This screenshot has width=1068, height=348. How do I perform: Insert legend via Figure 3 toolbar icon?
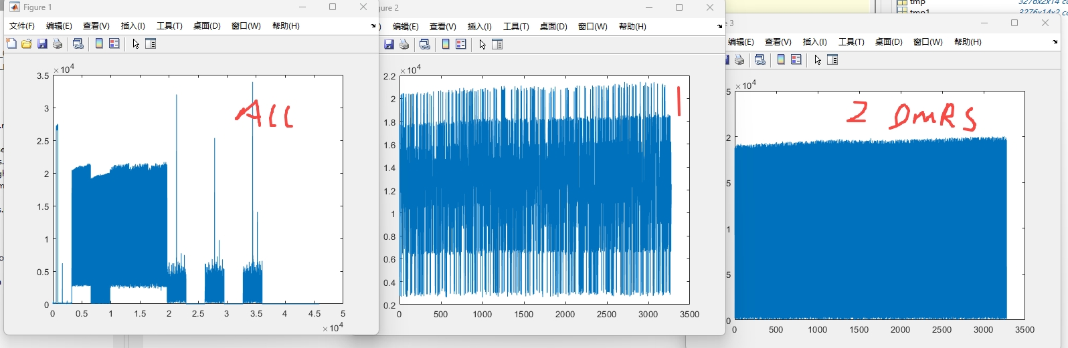click(x=796, y=59)
